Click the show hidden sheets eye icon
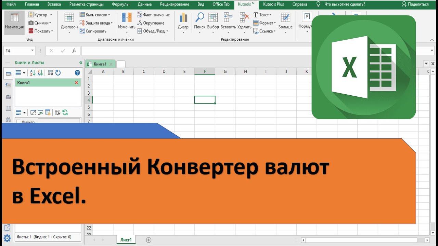The width and height of the screenshot is (438, 246). pyautogui.click(x=40, y=112)
